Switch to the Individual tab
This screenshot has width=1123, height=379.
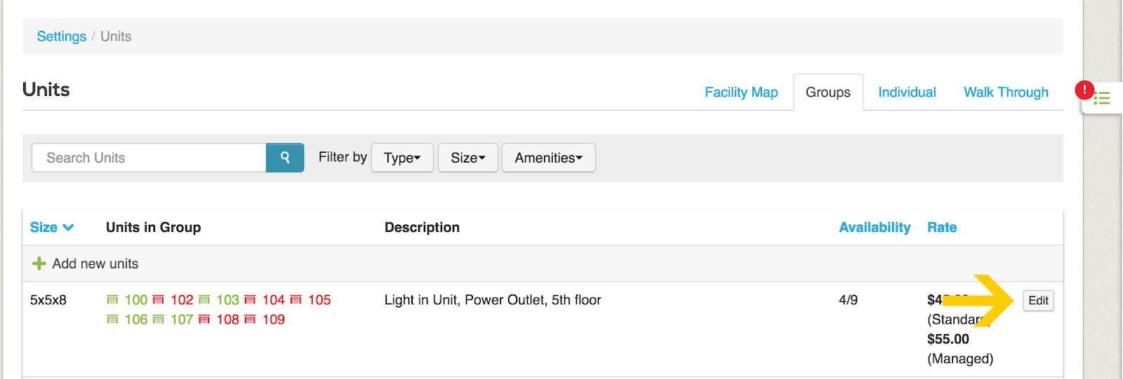click(907, 92)
